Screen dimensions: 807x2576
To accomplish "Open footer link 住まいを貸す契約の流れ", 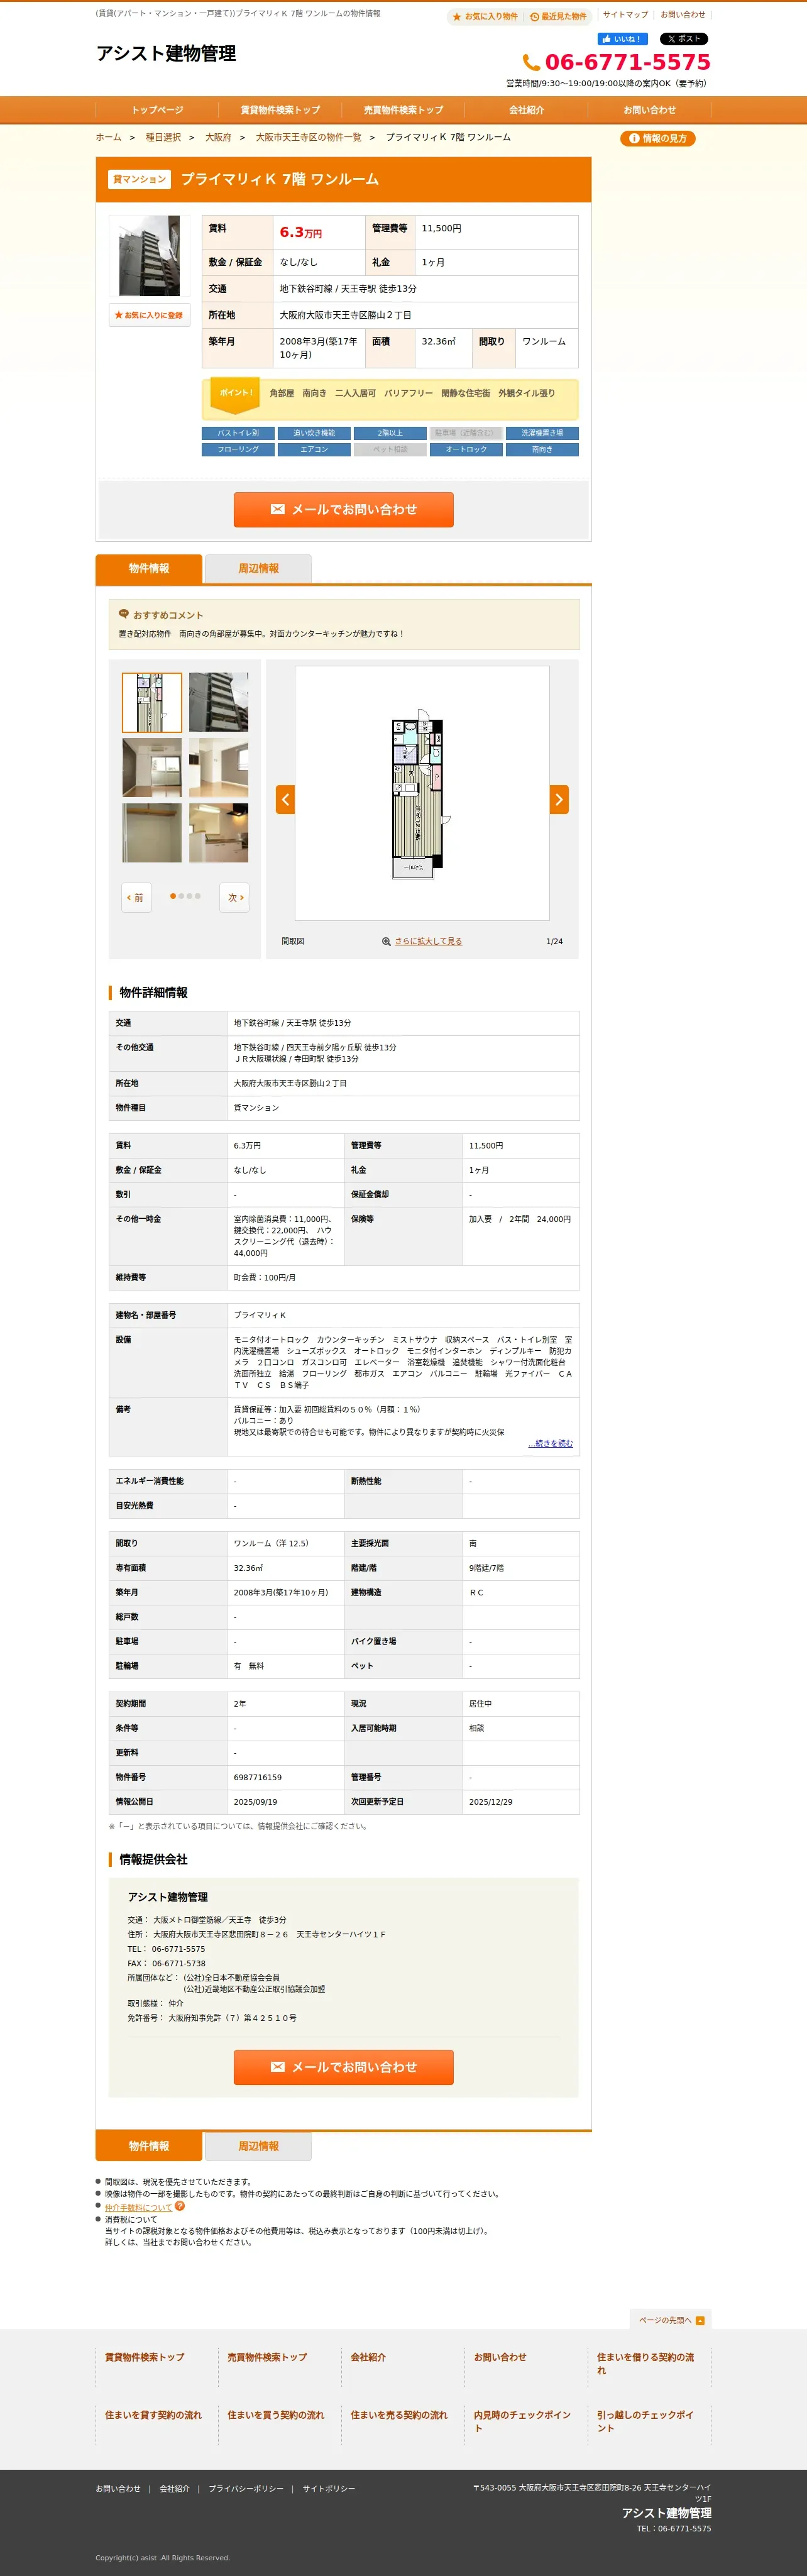I will pos(153,2414).
